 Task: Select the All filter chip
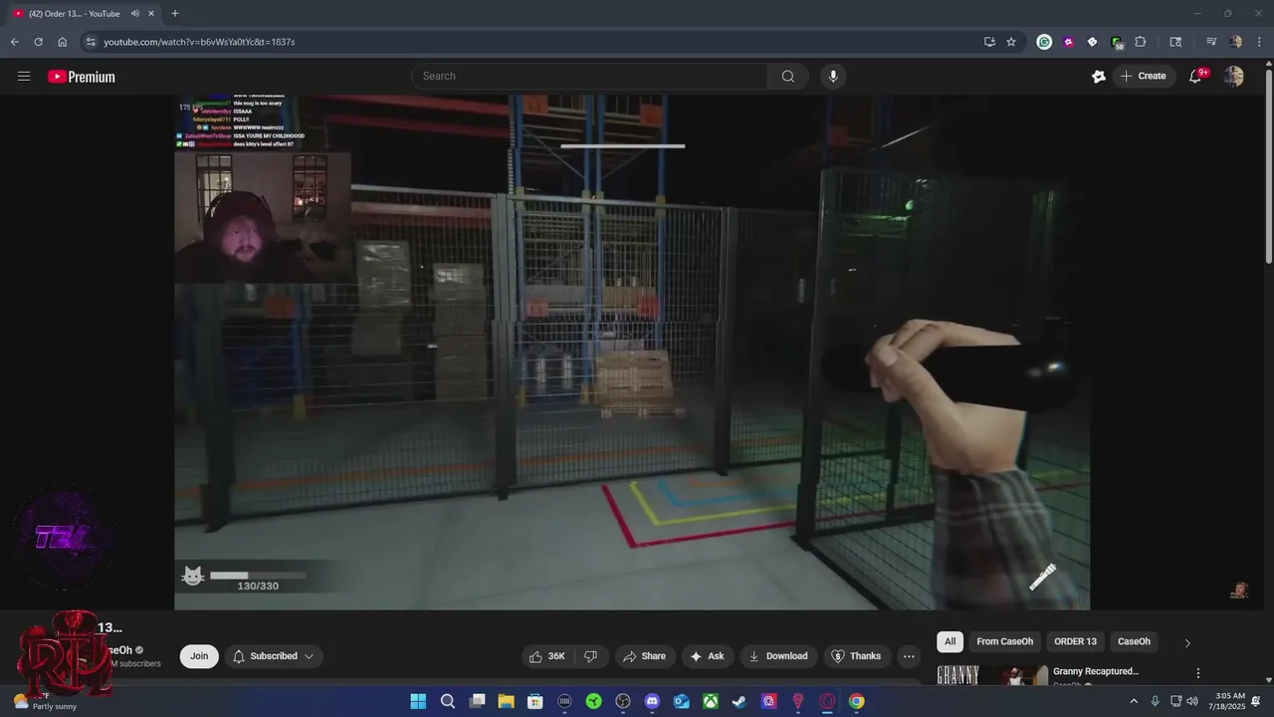[x=950, y=641]
